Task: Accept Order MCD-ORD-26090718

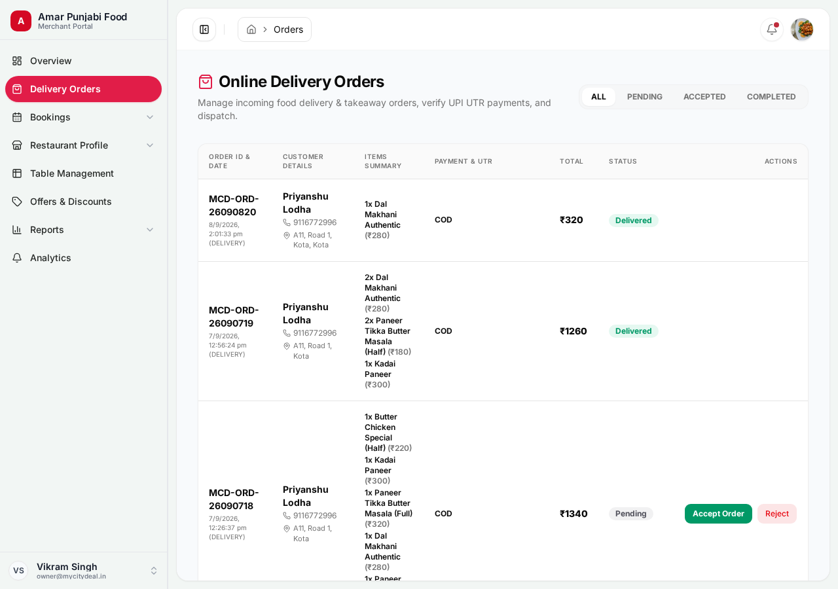Action: pos(718,514)
